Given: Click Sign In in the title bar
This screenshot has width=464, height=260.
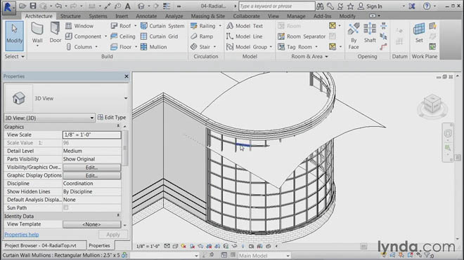Looking at the screenshot, I should pos(374,6).
